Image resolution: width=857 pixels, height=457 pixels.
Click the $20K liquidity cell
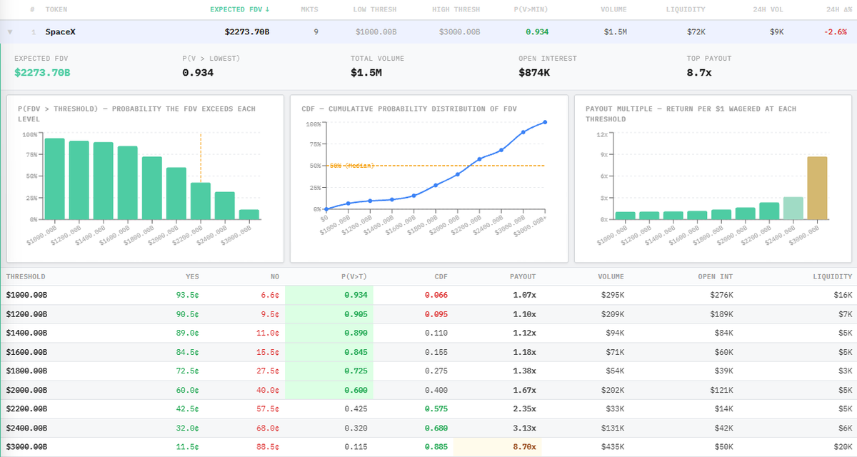pos(843,447)
